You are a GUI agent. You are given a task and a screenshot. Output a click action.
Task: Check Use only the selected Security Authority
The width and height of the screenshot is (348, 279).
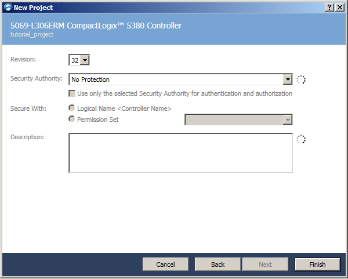click(x=72, y=93)
